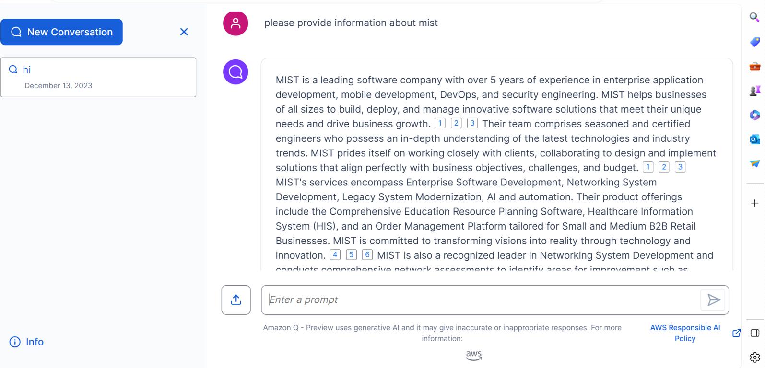
Task: Open citation 2 after 'drive business growth.'
Action: (x=456, y=123)
